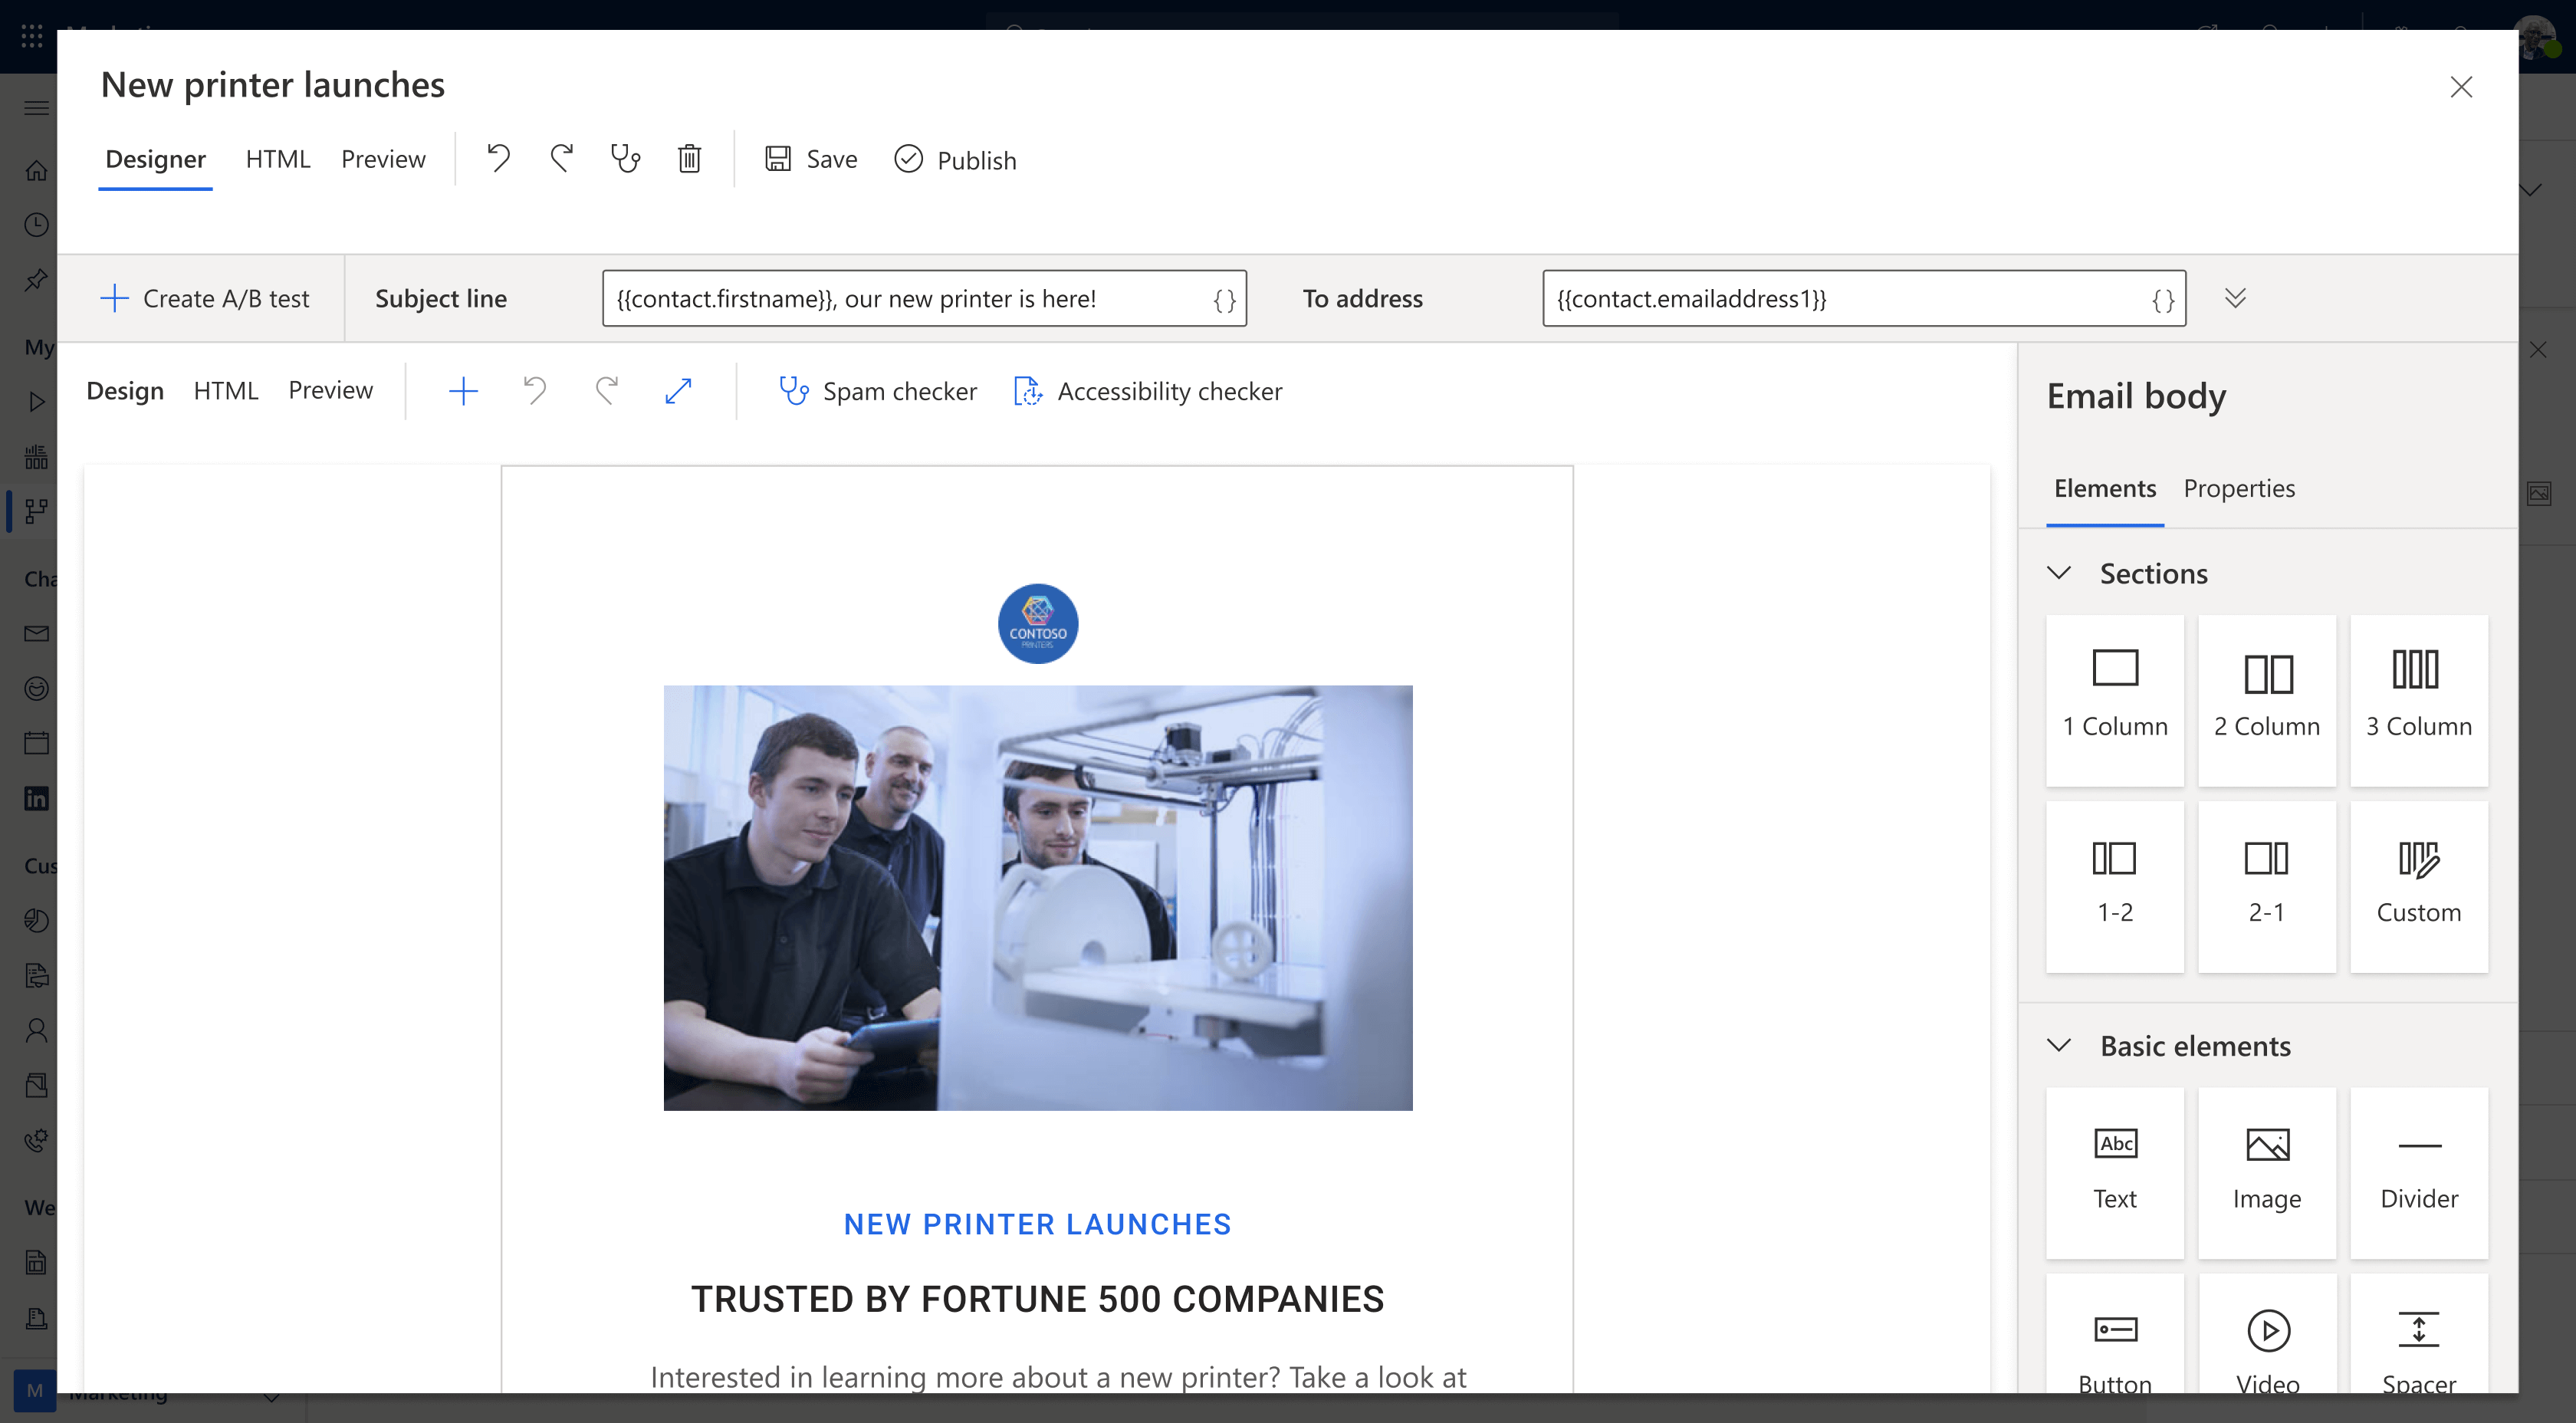Click the Spam checker icon
The height and width of the screenshot is (1423, 2576).
point(793,389)
